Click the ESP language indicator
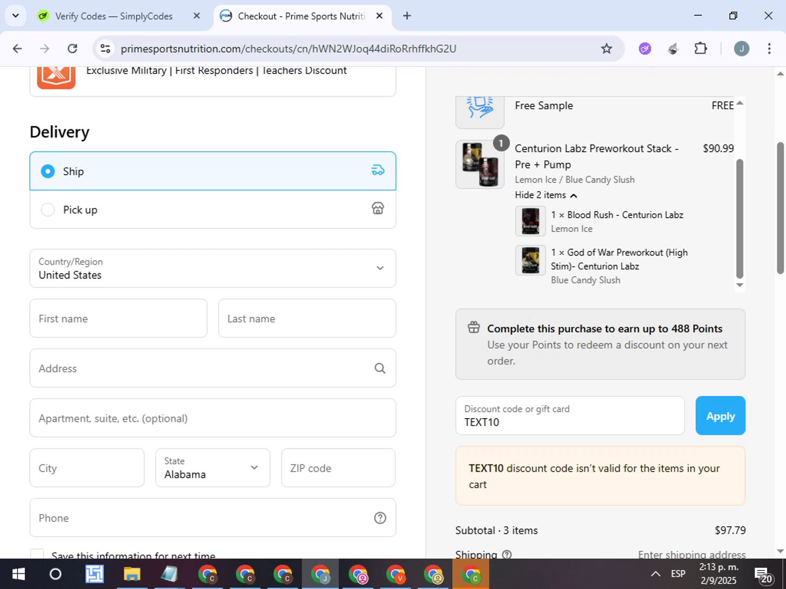The width and height of the screenshot is (786, 589). 678,574
